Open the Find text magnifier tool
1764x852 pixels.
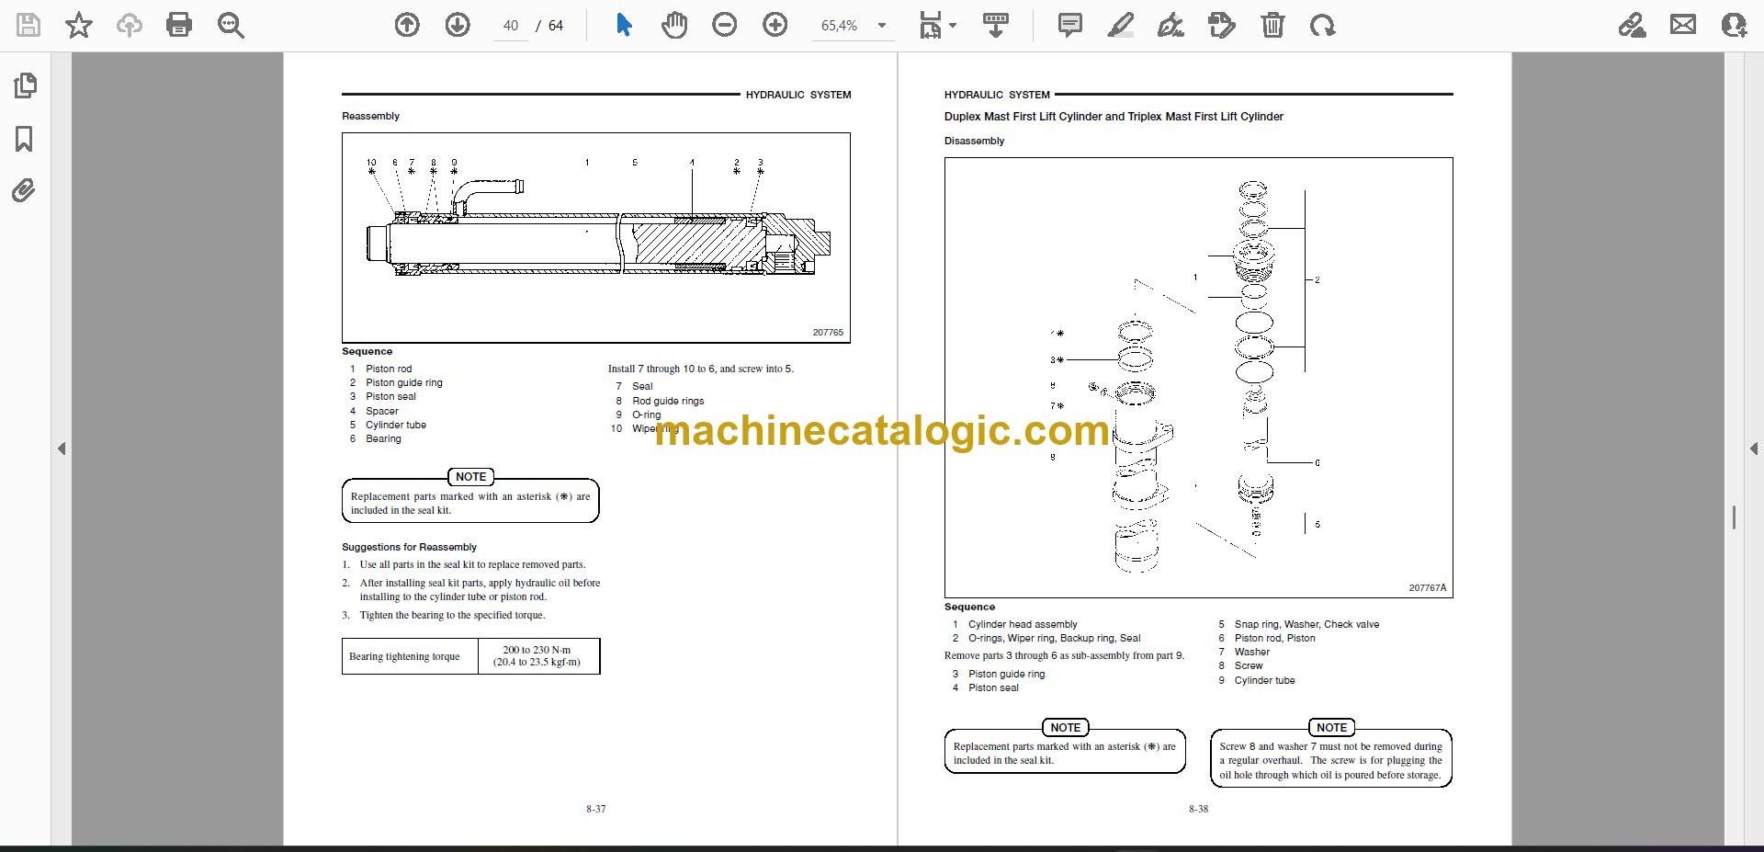(x=231, y=25)
